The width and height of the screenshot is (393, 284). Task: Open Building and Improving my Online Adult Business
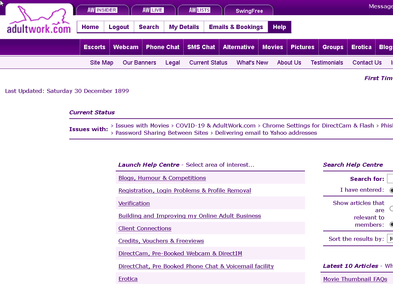pos(190,216)
